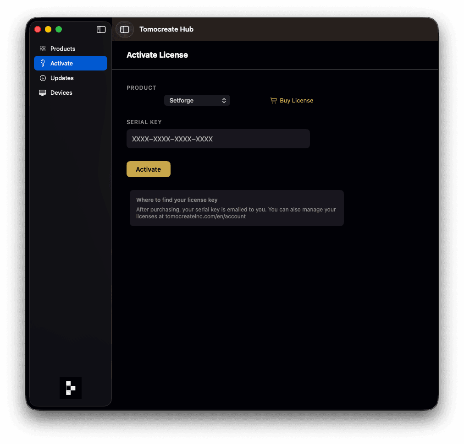Screen dimensions: 464x444
Task: Click the shopping cart icon
Action: pos(273,100)
